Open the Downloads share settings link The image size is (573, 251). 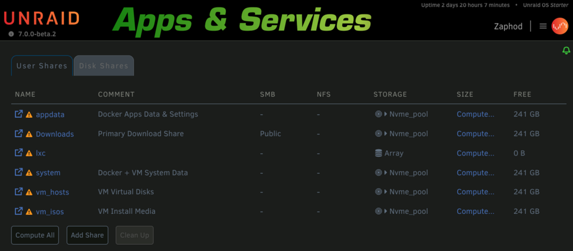point(55,134)
